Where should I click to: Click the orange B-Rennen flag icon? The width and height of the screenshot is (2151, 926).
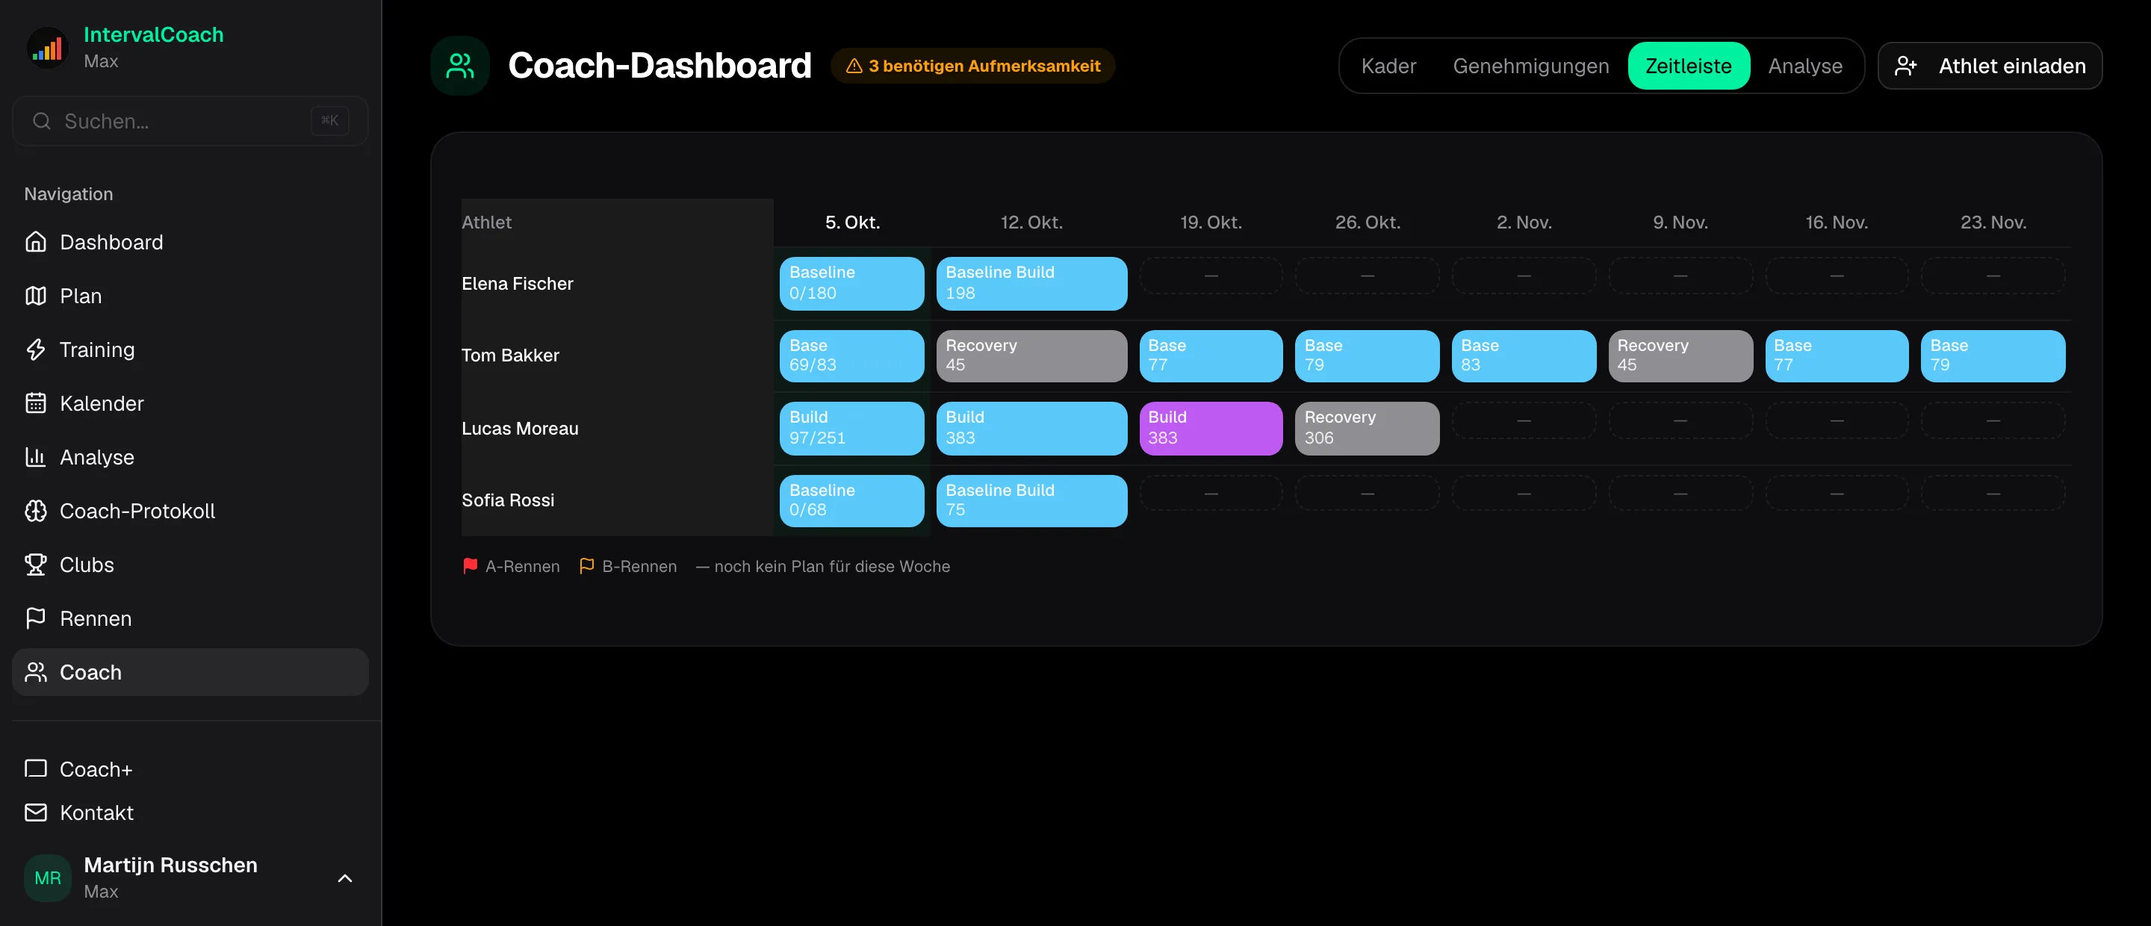point(587,566)
